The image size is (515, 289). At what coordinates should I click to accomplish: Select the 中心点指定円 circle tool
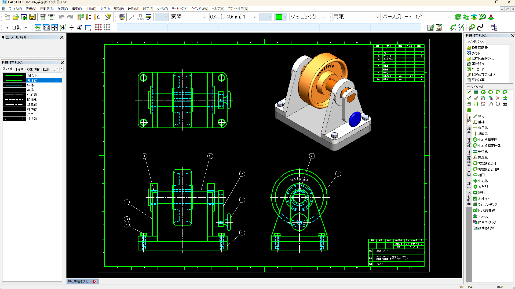coord(485,140)
